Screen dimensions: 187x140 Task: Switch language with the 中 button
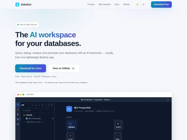(x=143, y=4)
